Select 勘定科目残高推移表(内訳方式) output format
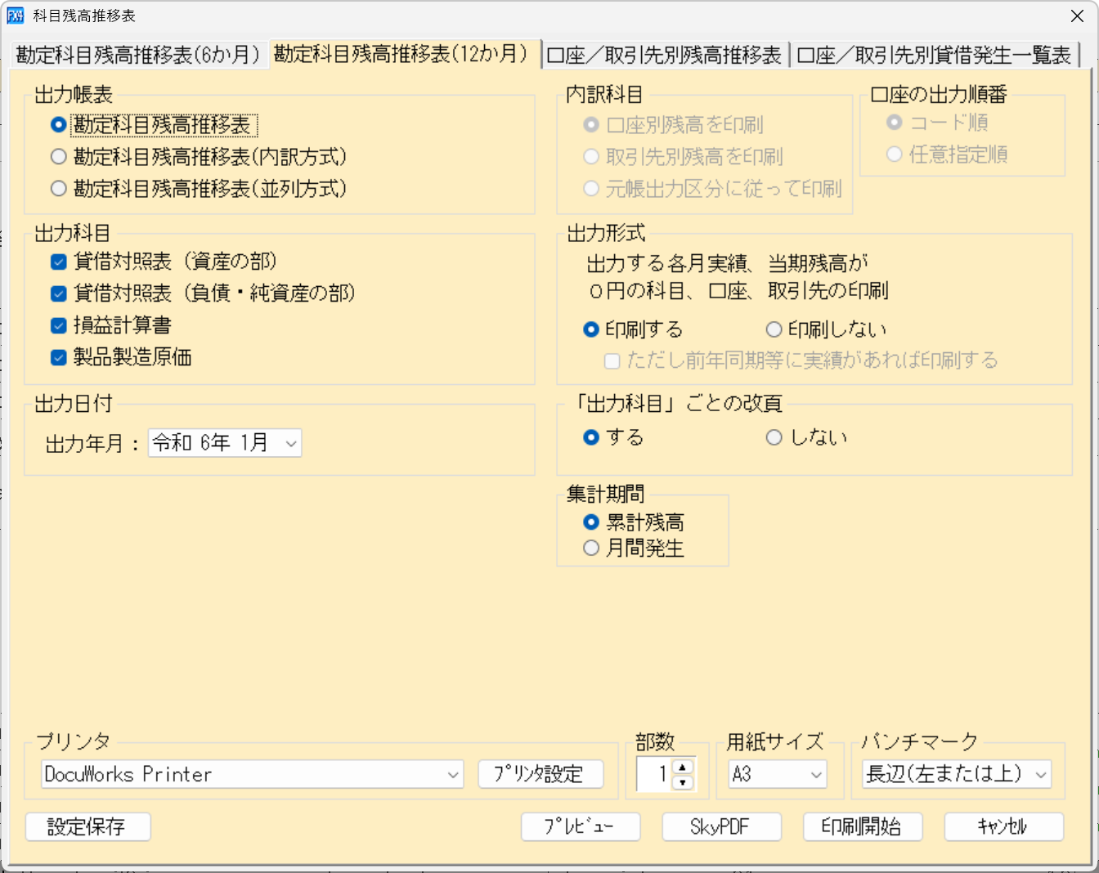The width and height of the screenshot is (1099, 873). coord(57,156)
